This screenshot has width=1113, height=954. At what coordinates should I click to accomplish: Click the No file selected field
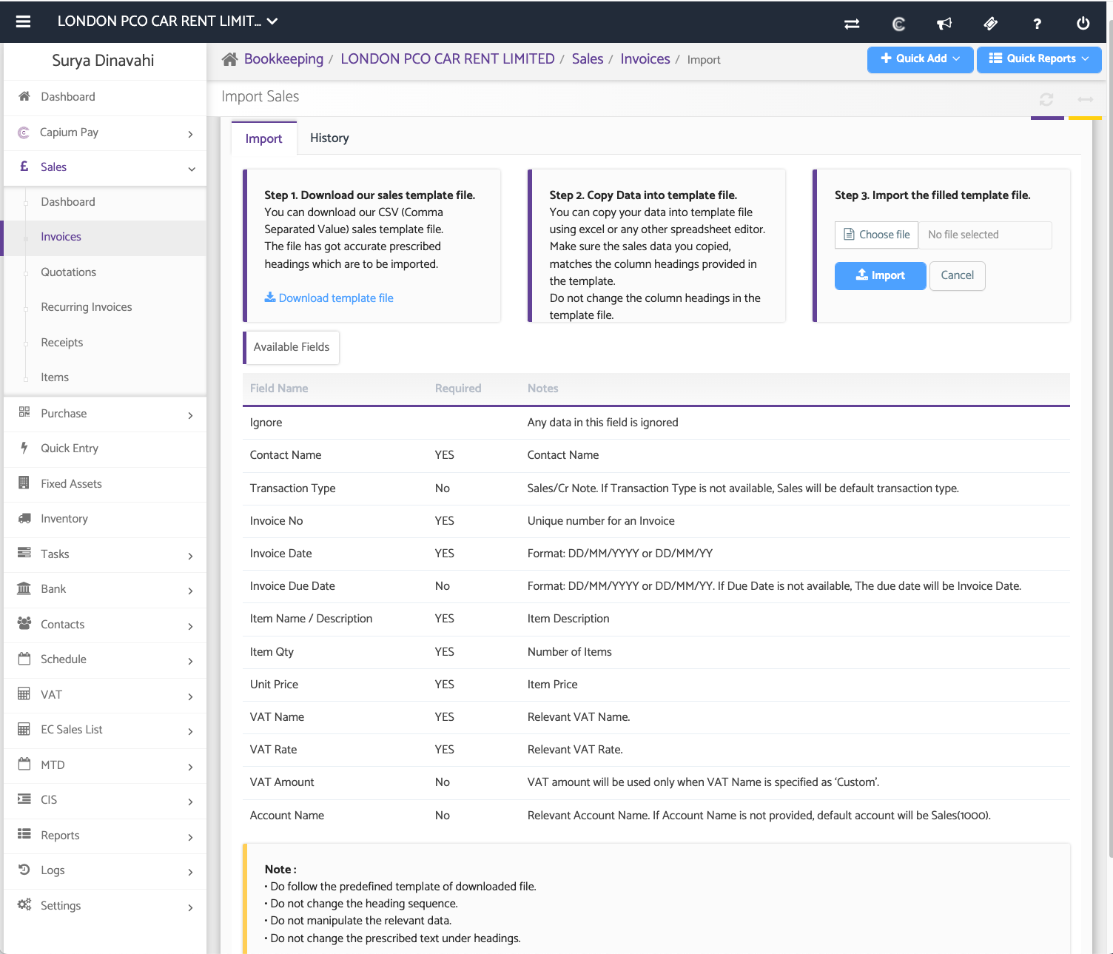(x=985, y=235)
